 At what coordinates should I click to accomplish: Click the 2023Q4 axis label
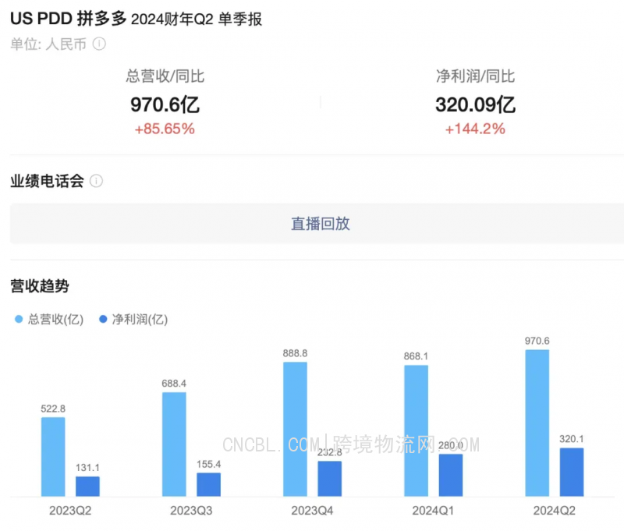click(x=313, y=510)
